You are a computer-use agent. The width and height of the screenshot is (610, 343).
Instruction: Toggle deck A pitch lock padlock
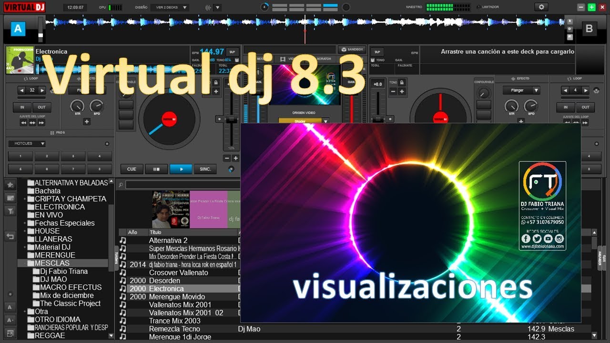tap(216, 82)
